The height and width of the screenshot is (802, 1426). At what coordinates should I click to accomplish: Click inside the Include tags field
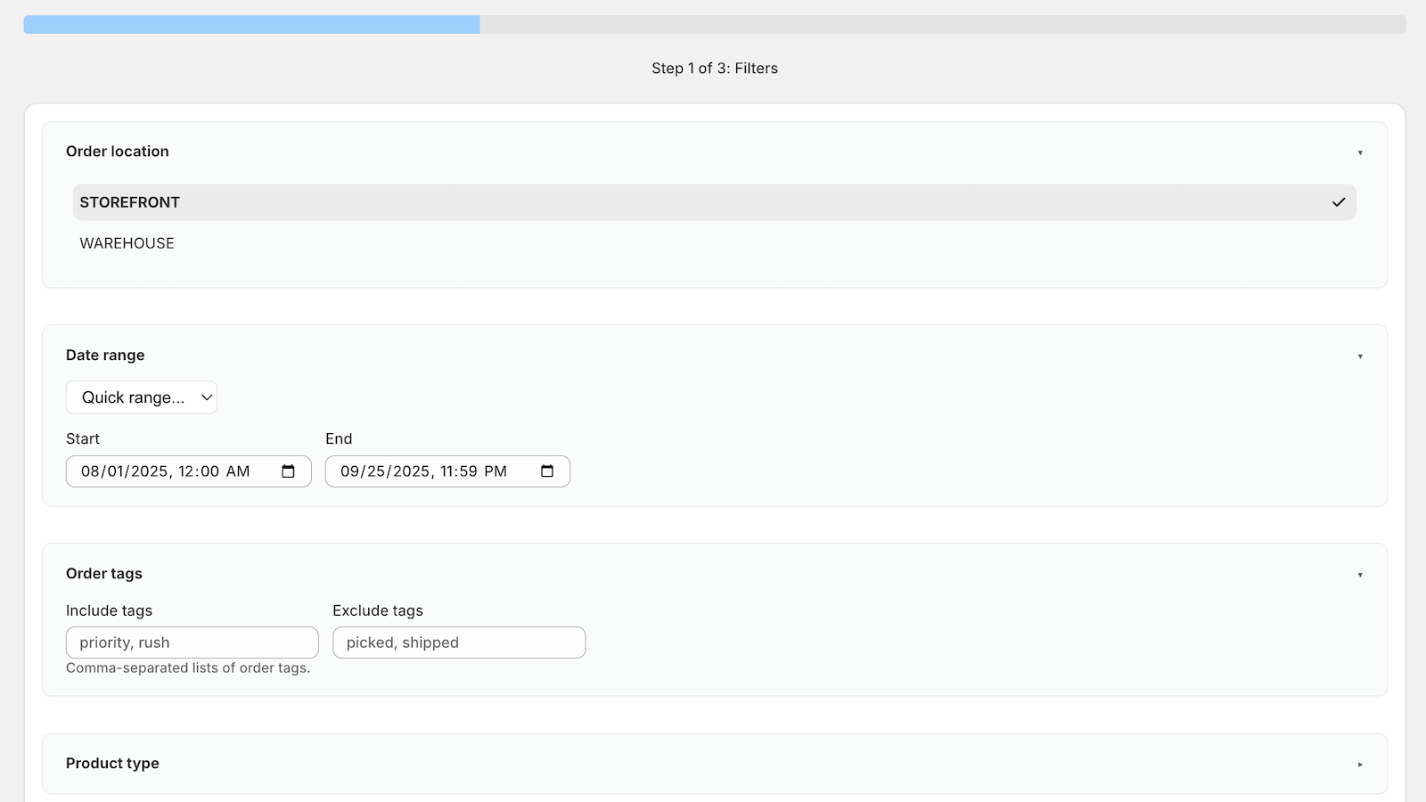point(192,642)
